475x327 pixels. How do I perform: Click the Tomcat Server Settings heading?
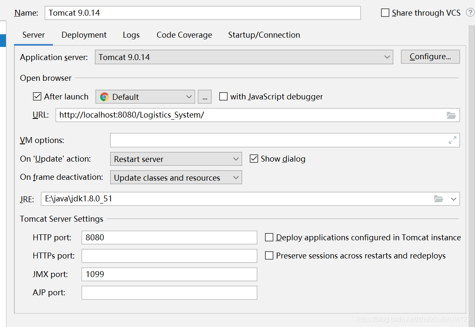point(61,219)
